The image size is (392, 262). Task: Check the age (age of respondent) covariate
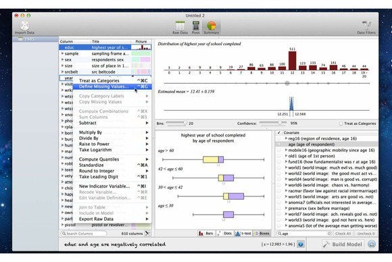click(278, 145)
